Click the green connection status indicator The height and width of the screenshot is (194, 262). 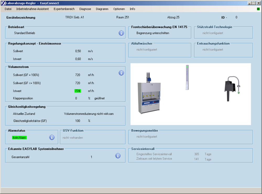258,9
